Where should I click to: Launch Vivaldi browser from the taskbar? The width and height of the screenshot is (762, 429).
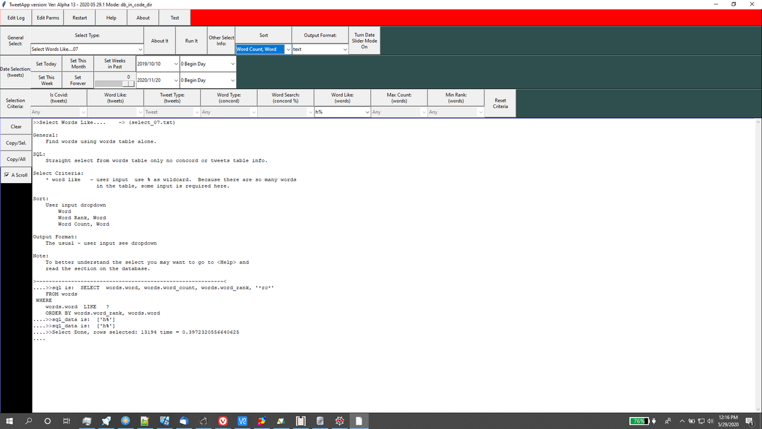click(223, 421)
